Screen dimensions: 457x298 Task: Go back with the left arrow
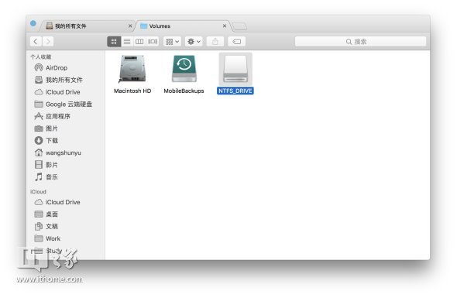click(x=36, y=42)
